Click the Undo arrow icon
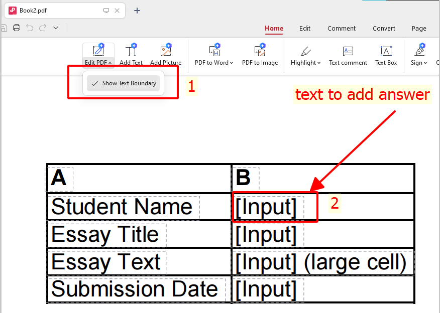Viewport: 440px width, 313px height. click(x=30, y=28)
